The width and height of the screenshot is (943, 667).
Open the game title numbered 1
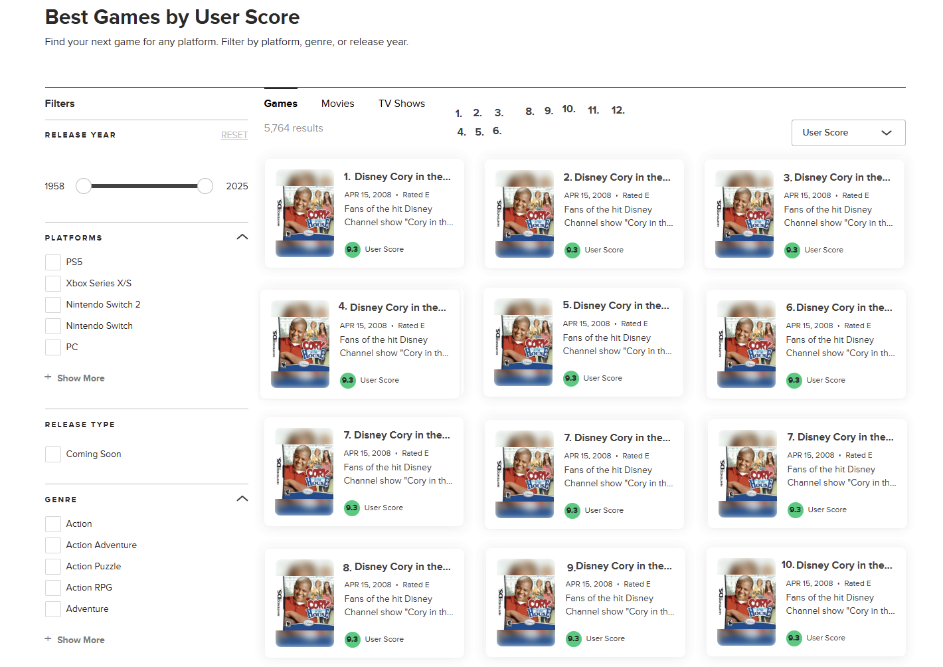tap(397, 177)
